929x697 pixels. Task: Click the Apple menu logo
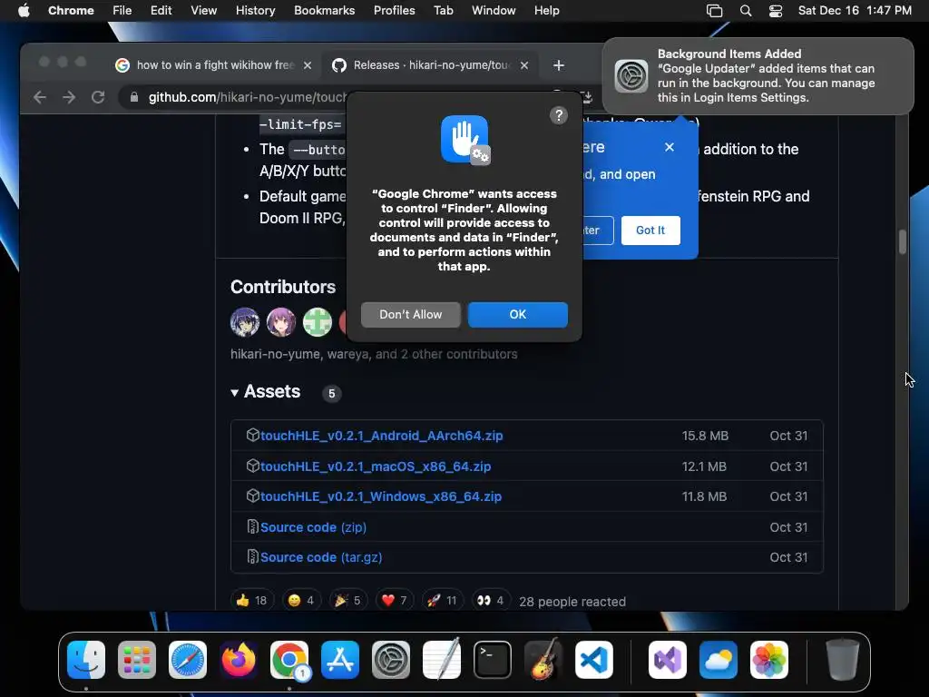coord(24,10)
